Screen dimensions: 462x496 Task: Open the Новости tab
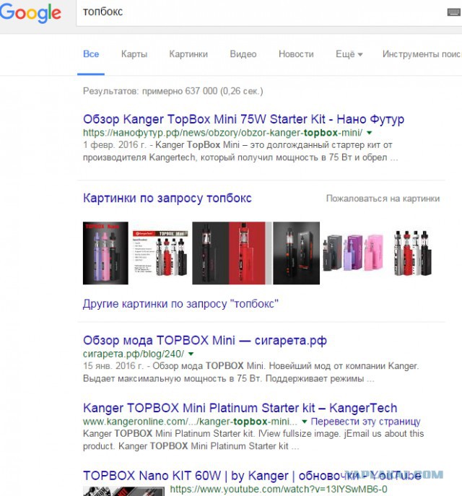[296, 54]
